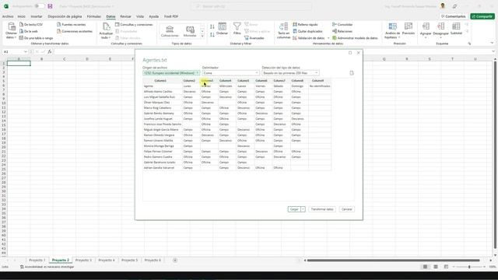Select the Proyecto 6 sheet tab
The height and width of the screenshot is (280, 498).
click(153, 260)
